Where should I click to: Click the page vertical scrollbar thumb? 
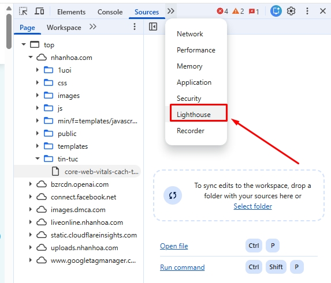[9, 31]
